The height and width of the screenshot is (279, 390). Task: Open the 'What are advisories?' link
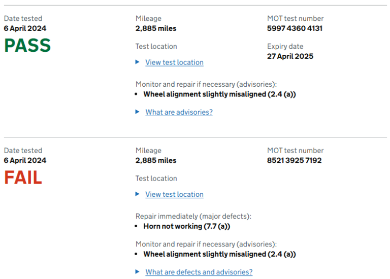pyautogui.click(x=179, y=112)
